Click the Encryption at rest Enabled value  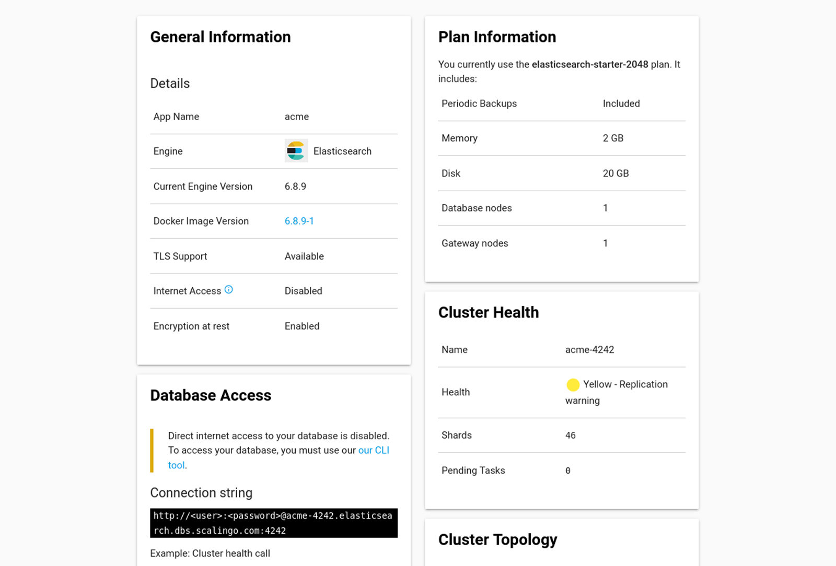(x=301, y=326)
